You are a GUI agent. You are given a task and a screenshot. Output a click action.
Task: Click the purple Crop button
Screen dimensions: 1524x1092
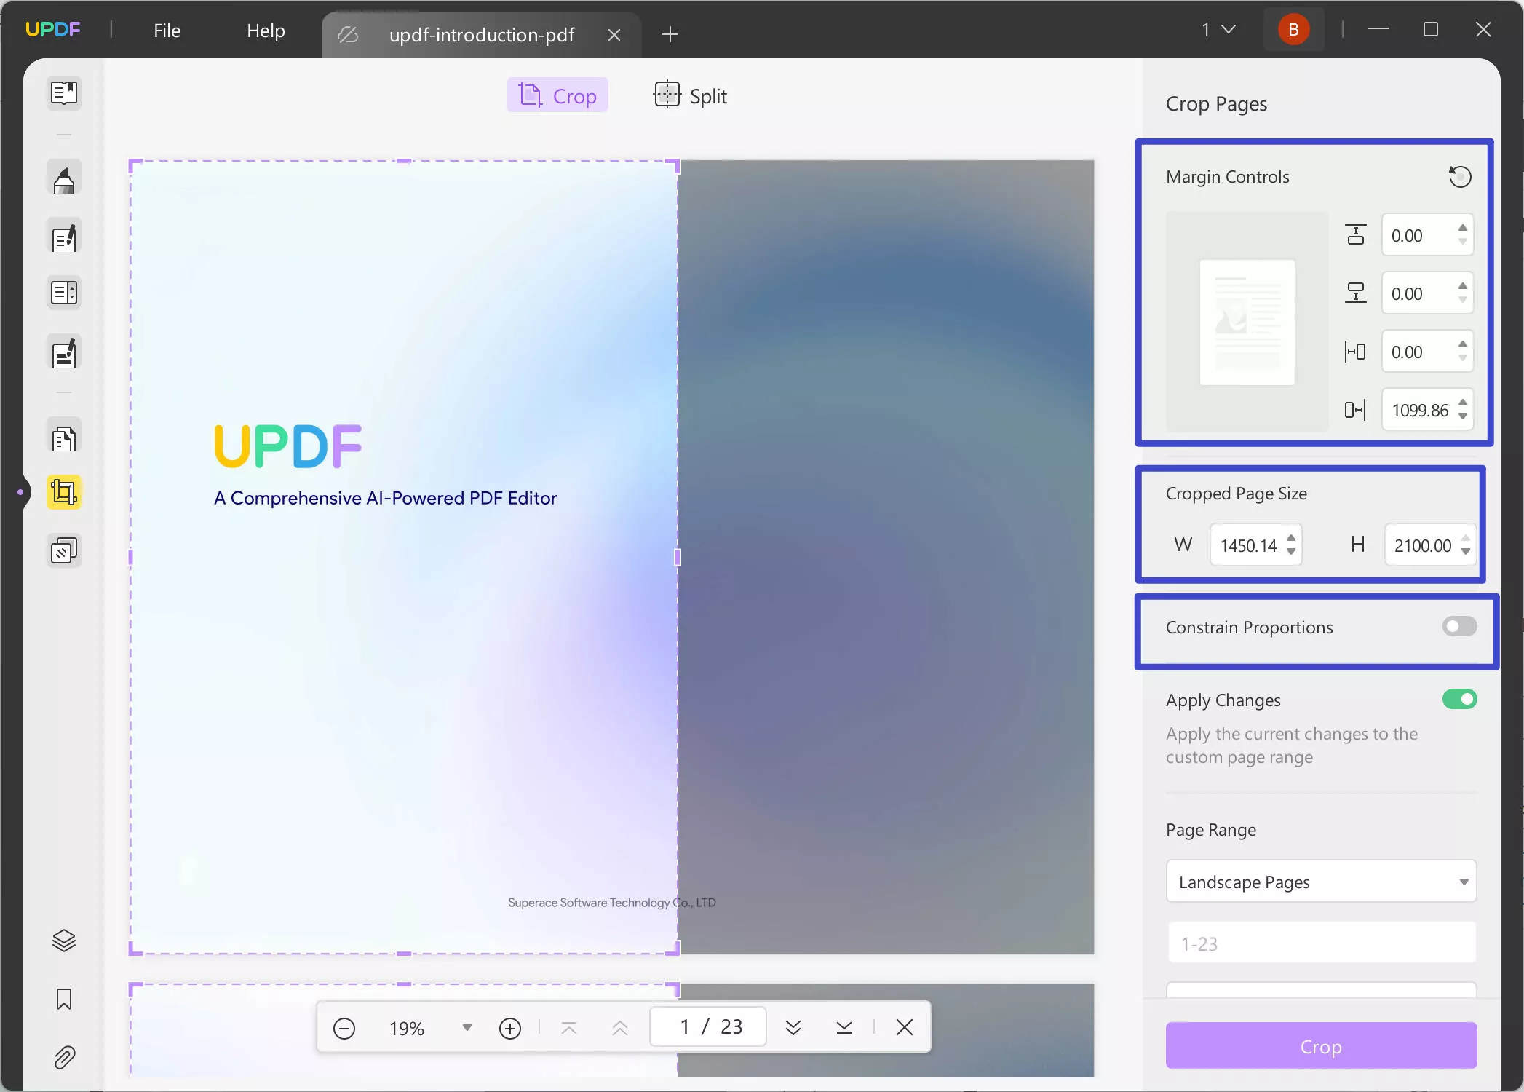(x=1321, y=1046)
